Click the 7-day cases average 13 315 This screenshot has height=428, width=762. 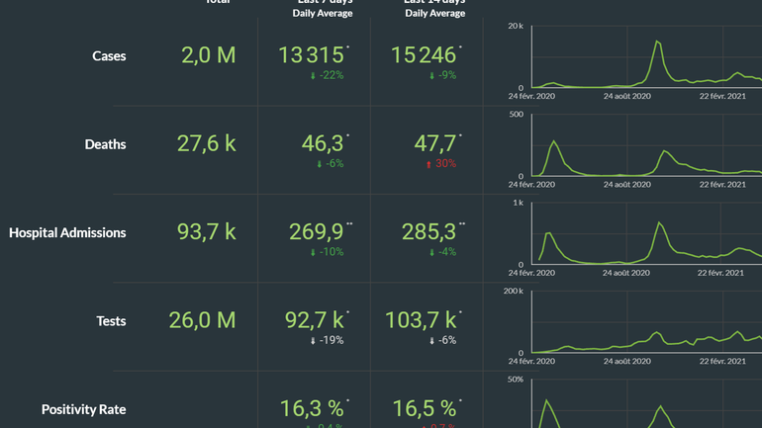(x=311, y=55)
